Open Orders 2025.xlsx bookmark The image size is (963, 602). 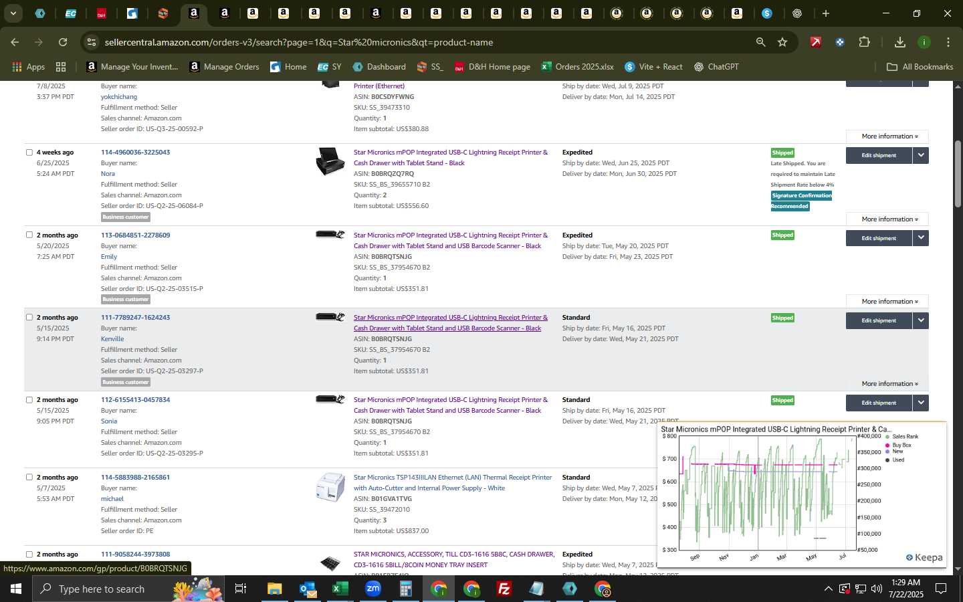[578, 67]
